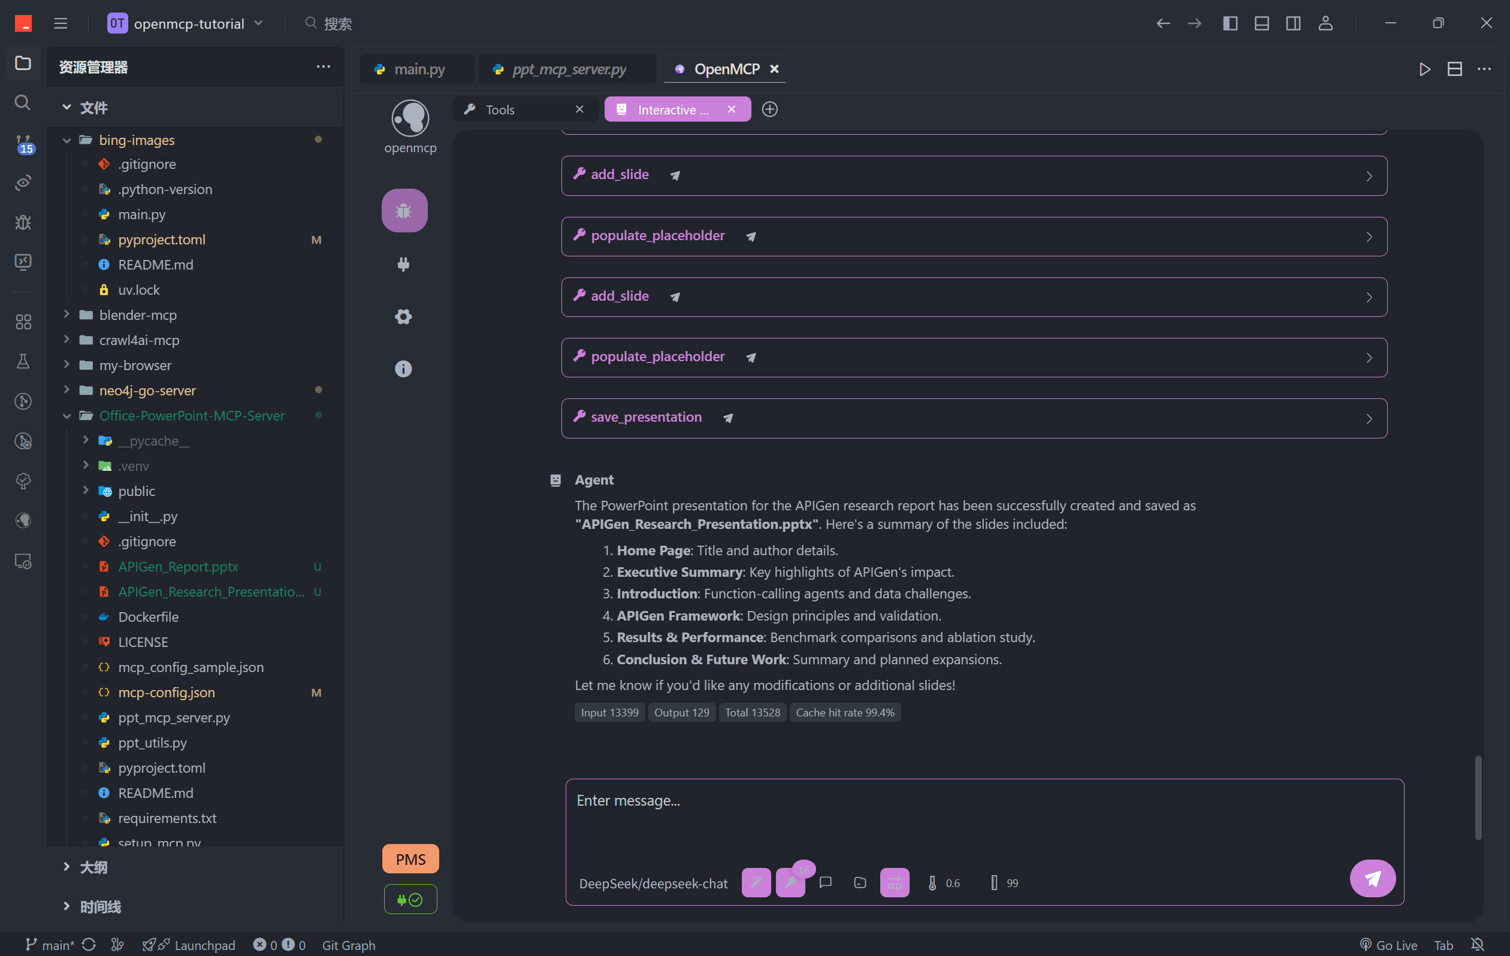The width and height of the screenshot is (1510, 956).
Task: Toggle primary sidebar visibility in title bar
Action: point(1230,23)
